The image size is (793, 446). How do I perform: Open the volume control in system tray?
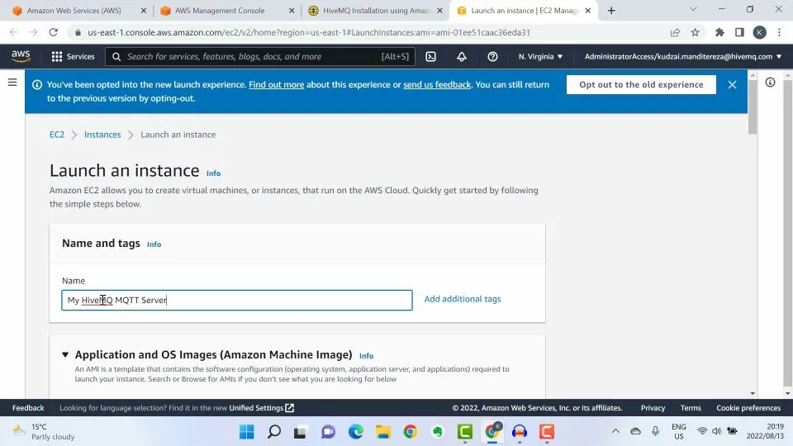pos(716,431)
